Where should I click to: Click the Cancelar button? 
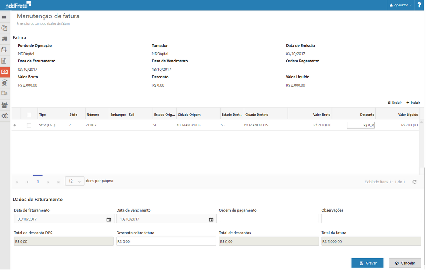click(405, 263)
